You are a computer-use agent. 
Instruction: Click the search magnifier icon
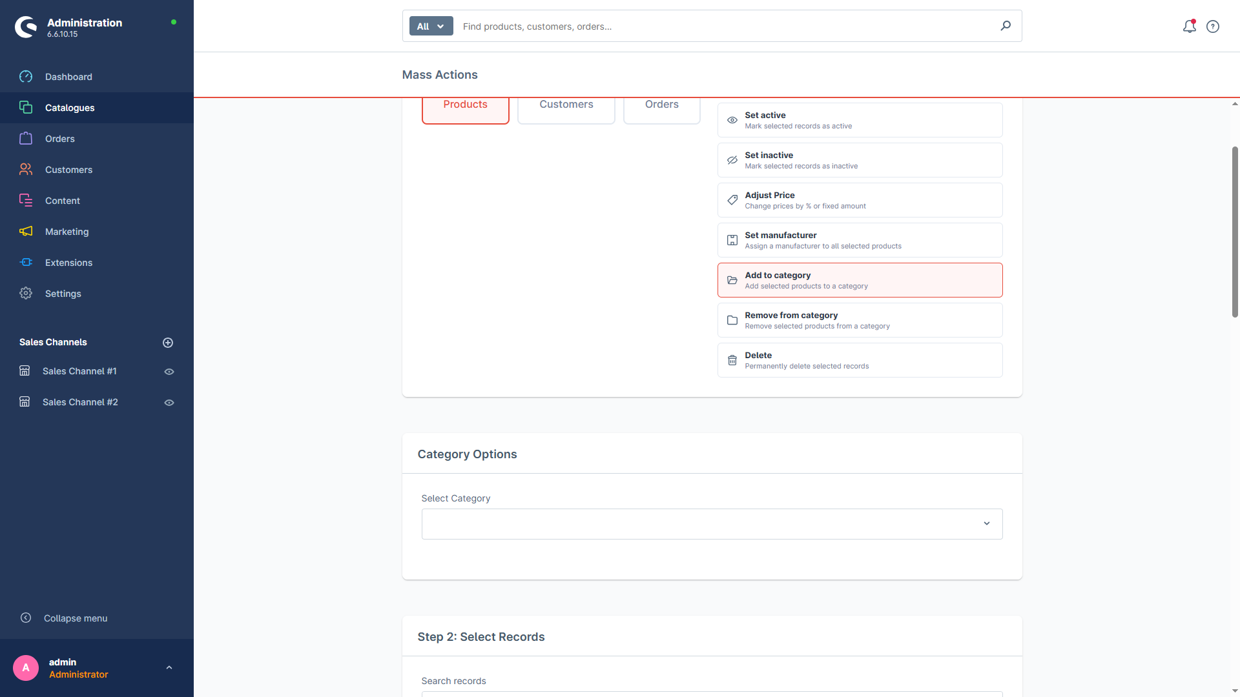1006,26
